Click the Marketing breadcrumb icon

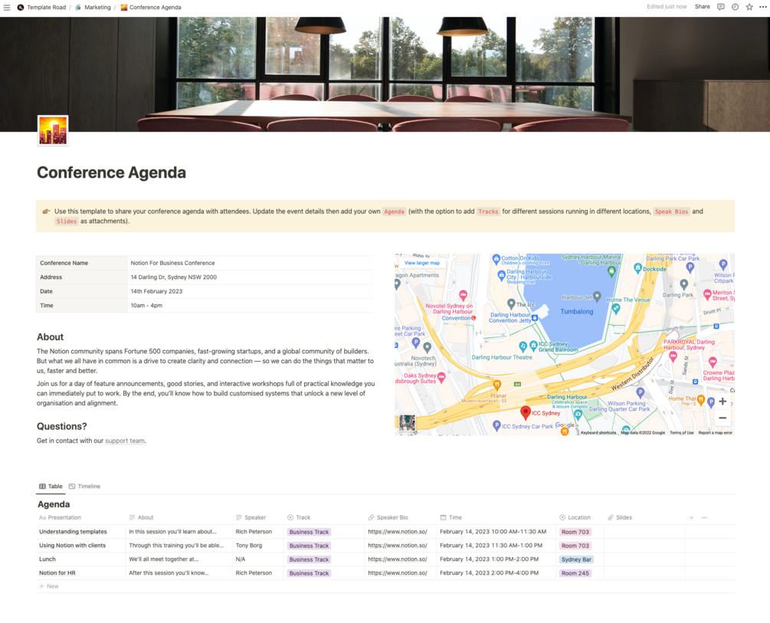78,8
